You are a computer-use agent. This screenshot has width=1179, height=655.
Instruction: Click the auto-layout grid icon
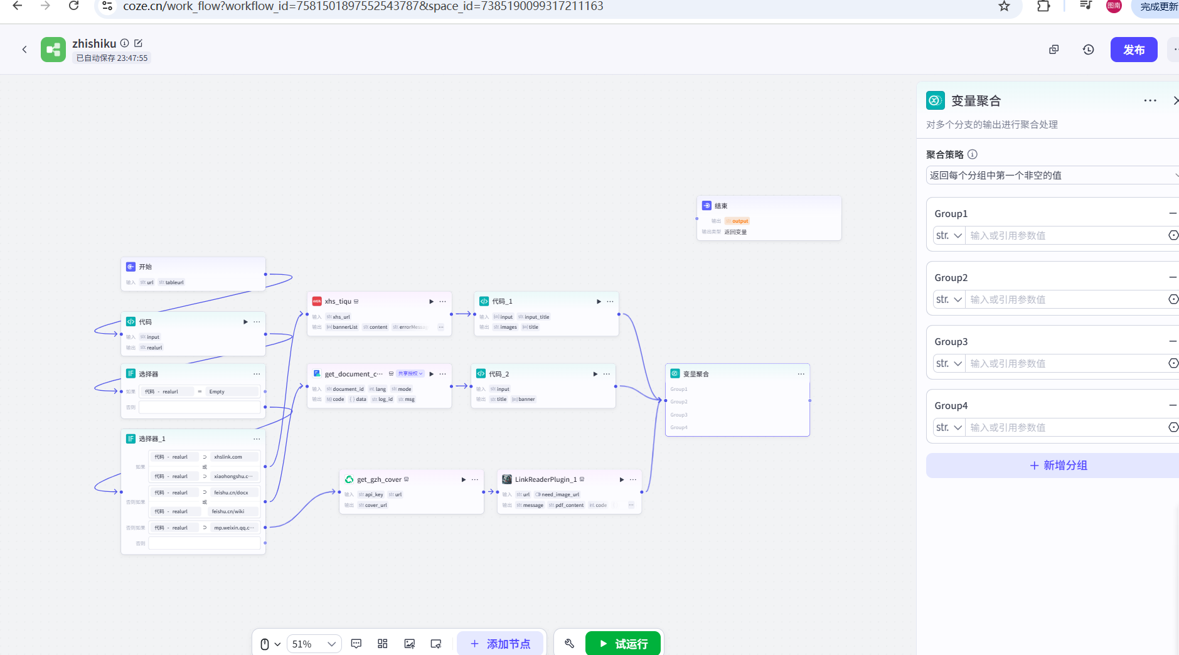383,644
